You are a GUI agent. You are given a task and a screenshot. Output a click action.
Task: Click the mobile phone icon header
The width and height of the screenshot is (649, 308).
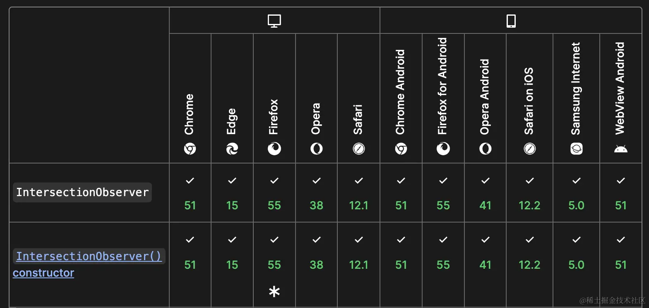pos(511,21)
